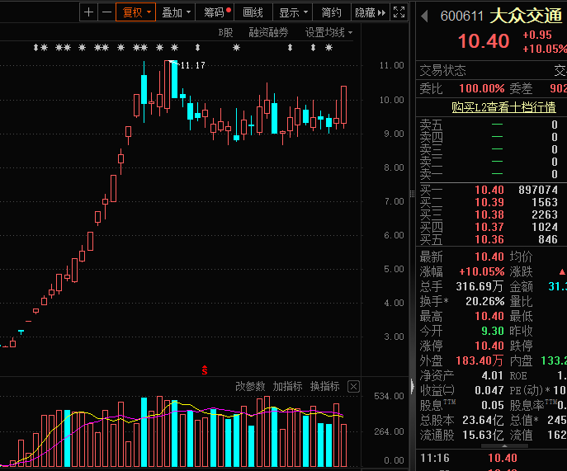Close the volume indicator panel
567x471 pixels.
[x=353, y=387]
